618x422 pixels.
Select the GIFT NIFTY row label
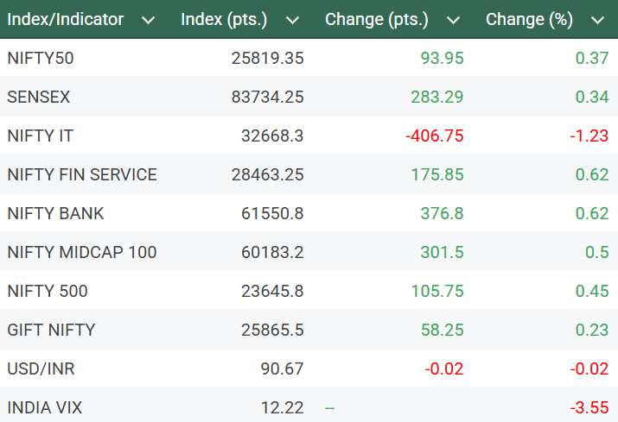(x=51, y=330)
